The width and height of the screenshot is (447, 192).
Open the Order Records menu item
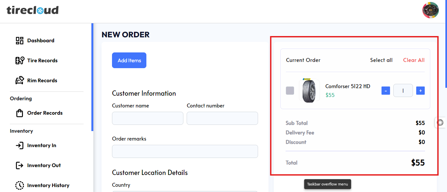point(45,113)
